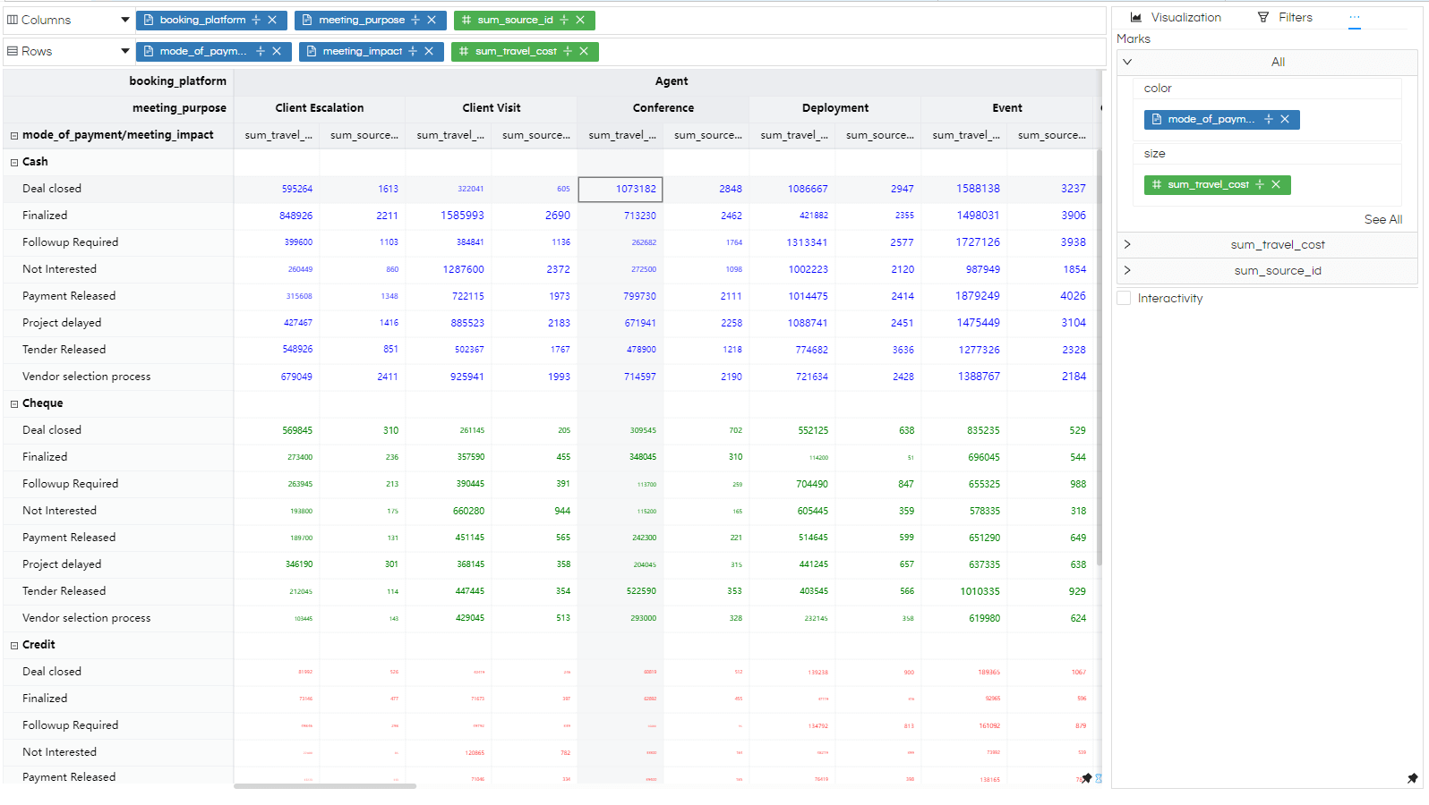Click the size mark label

(x=1154, y=154)
